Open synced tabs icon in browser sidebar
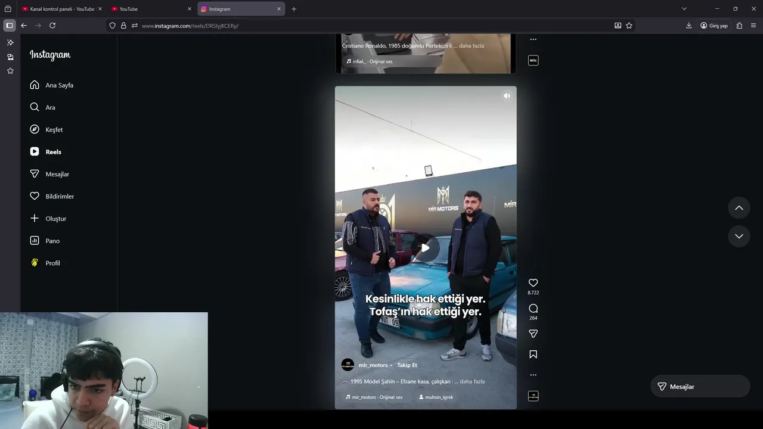Image resolution: width=763 pixels, height=429 pixels. coord(10,57)
